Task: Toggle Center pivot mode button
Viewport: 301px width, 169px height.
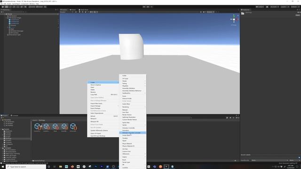Action: pos(32,7)
